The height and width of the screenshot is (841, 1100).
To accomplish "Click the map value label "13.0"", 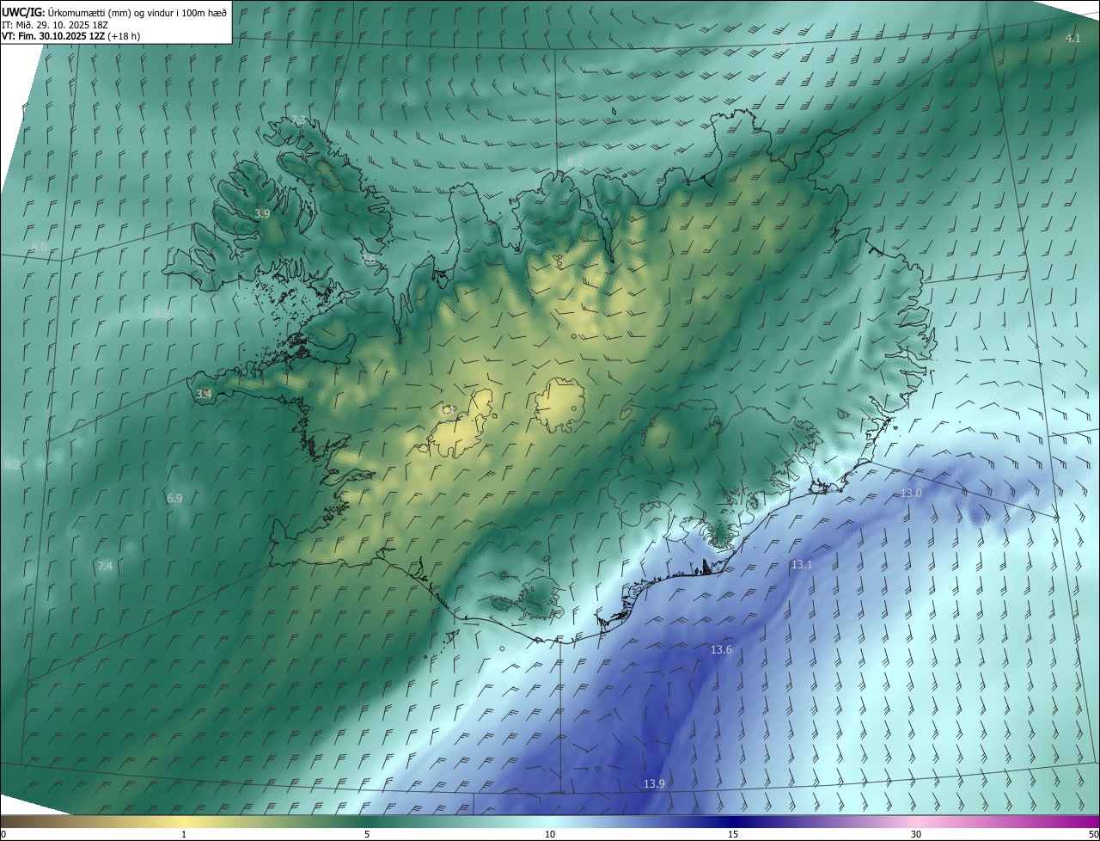I will 911,493.
